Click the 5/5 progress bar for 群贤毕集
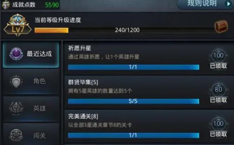 (x=133, y=101)
